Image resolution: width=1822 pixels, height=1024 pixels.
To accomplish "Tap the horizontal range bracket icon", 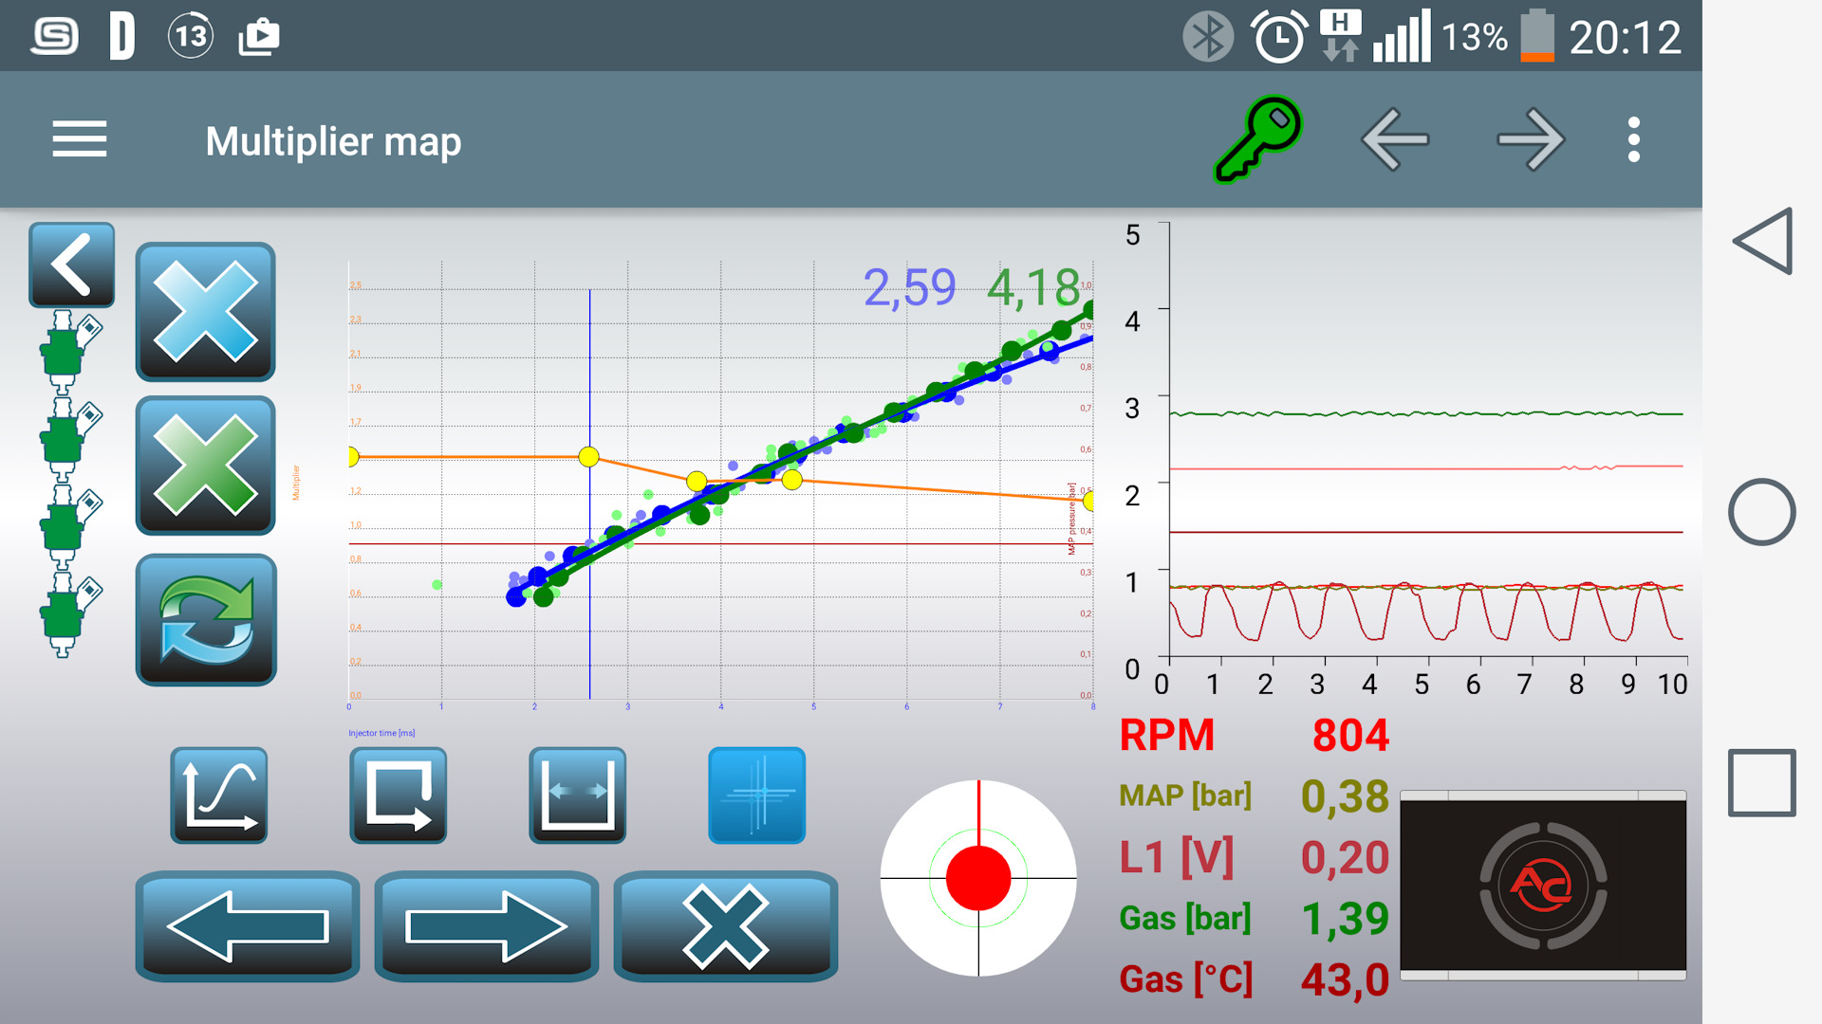I will point(578,795).
